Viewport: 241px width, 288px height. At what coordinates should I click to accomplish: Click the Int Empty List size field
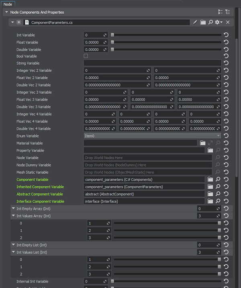[x=209, y=245]
